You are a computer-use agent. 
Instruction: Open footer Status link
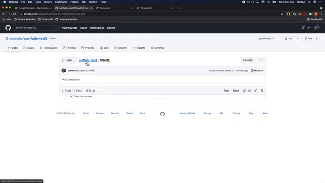coord(129,113)
